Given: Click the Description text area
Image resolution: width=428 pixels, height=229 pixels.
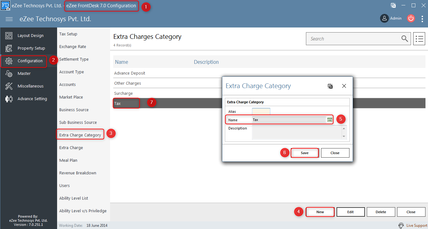Looking at the screenshot, I should click(x=297, y=132).
